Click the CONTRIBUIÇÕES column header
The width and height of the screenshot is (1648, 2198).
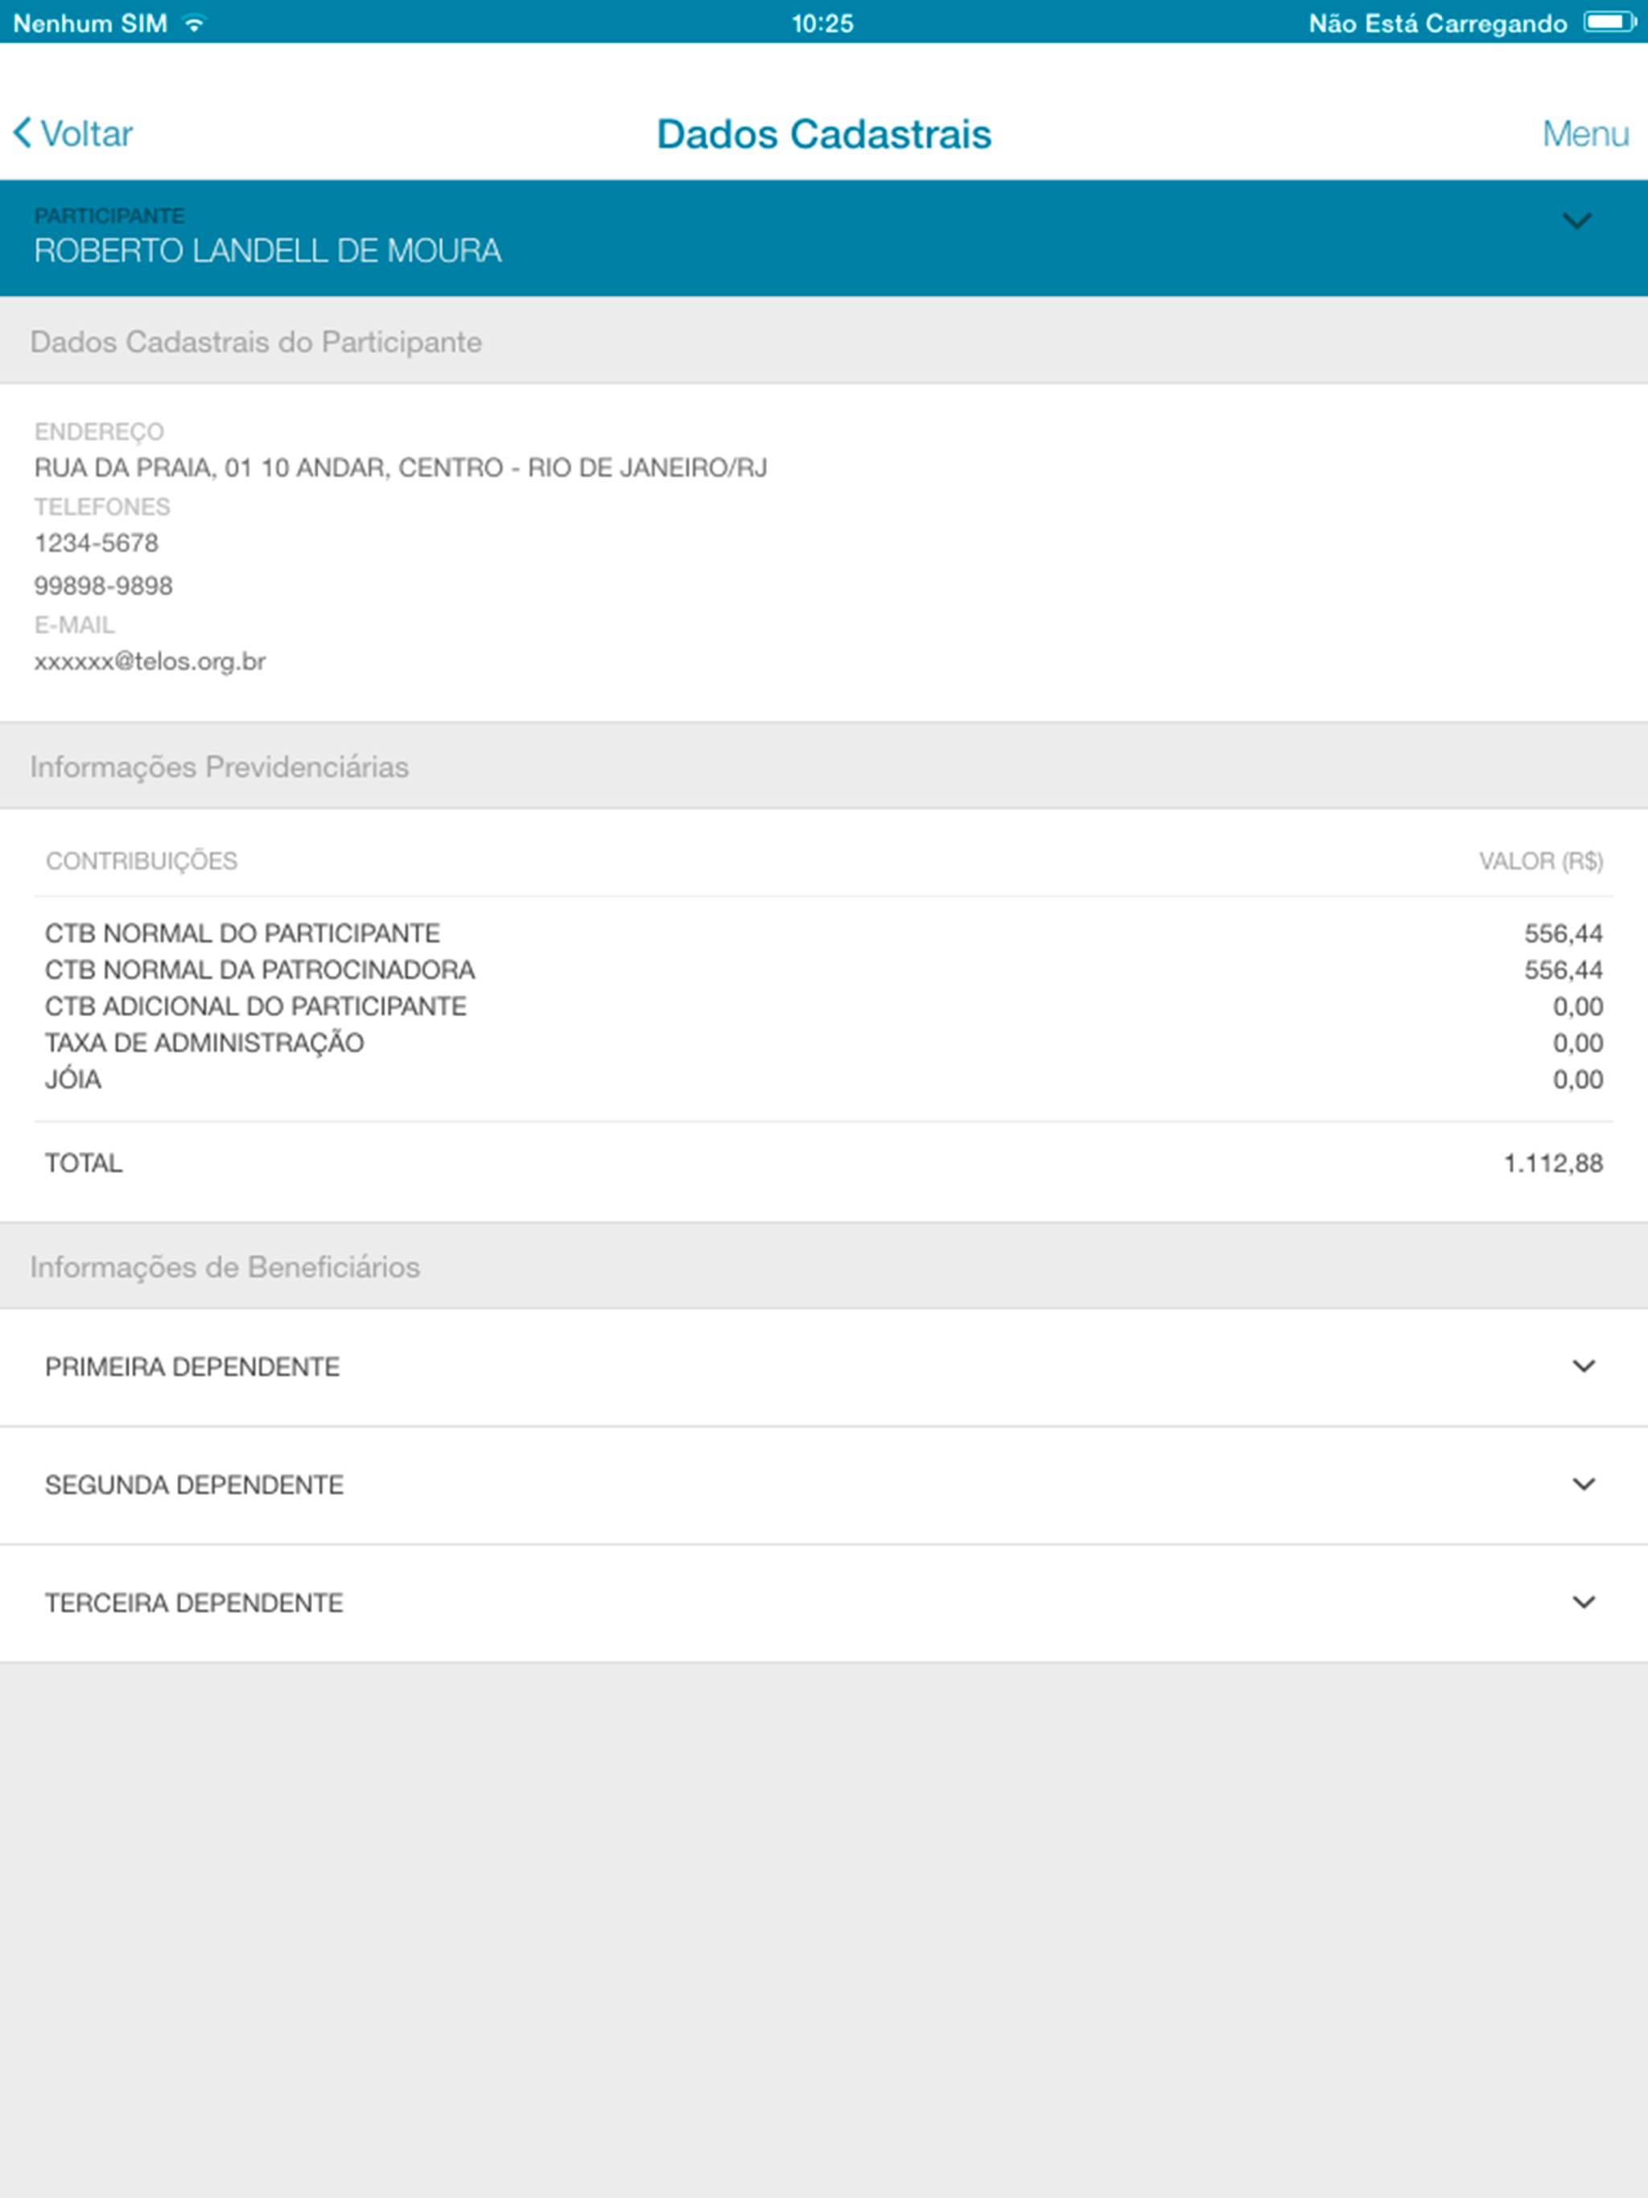tap(141, 861)
